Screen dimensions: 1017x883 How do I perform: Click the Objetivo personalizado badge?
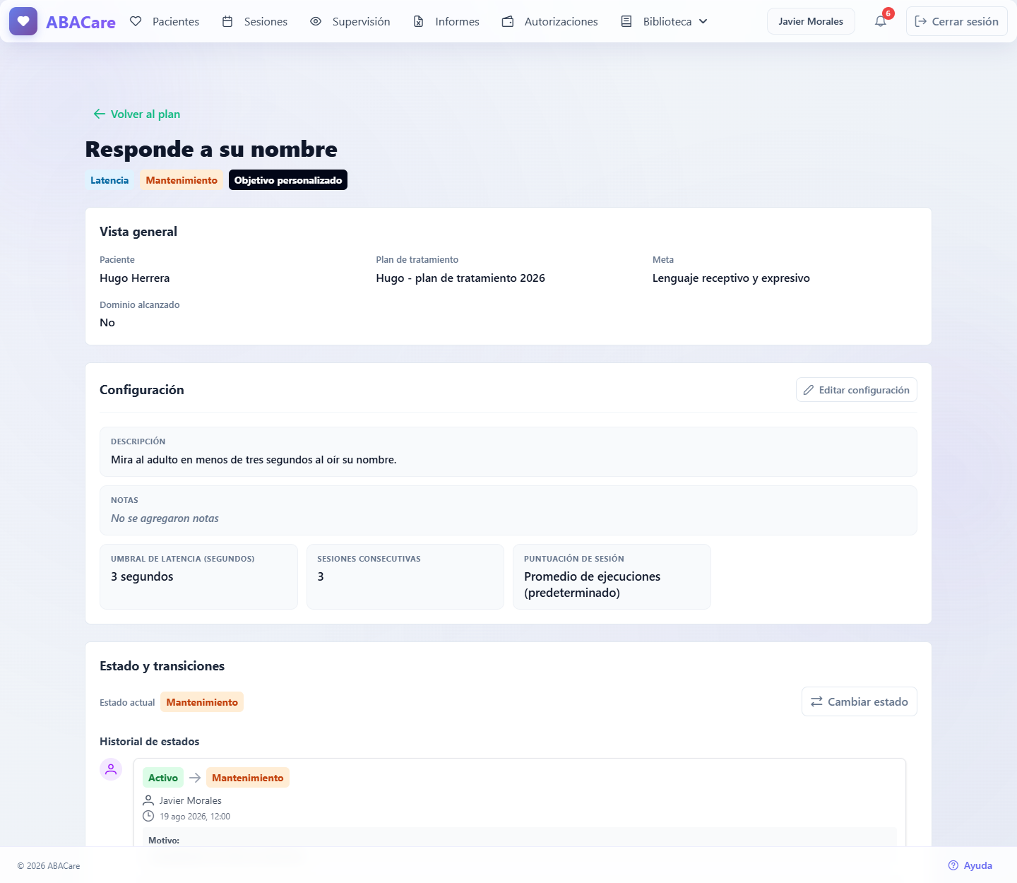click(288, 180)
